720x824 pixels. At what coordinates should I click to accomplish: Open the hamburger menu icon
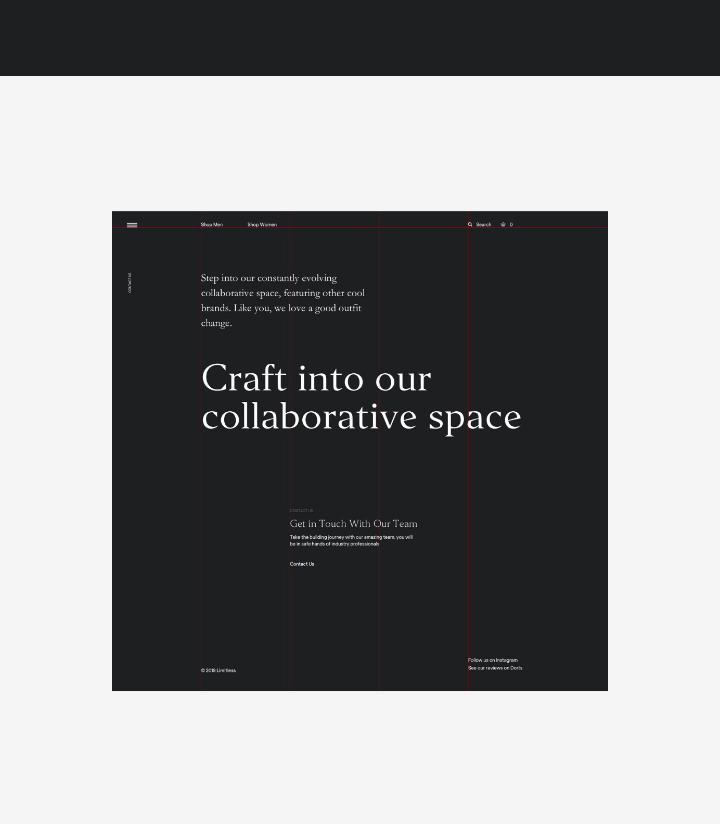tap(132, 225)
